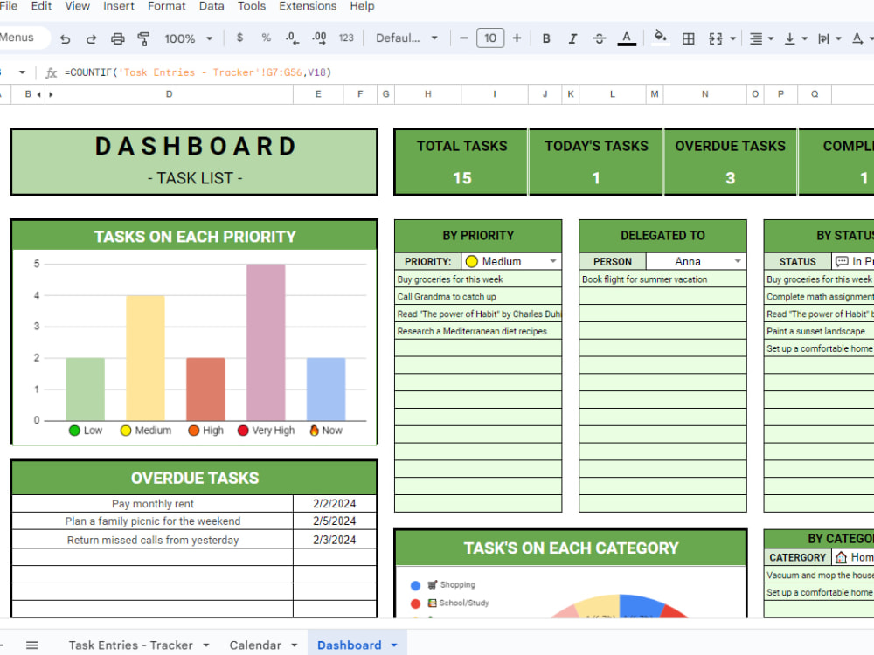Open the Extensions menu
The height and width of the screenshot is (655, 874).
click(x=308, y=7)
